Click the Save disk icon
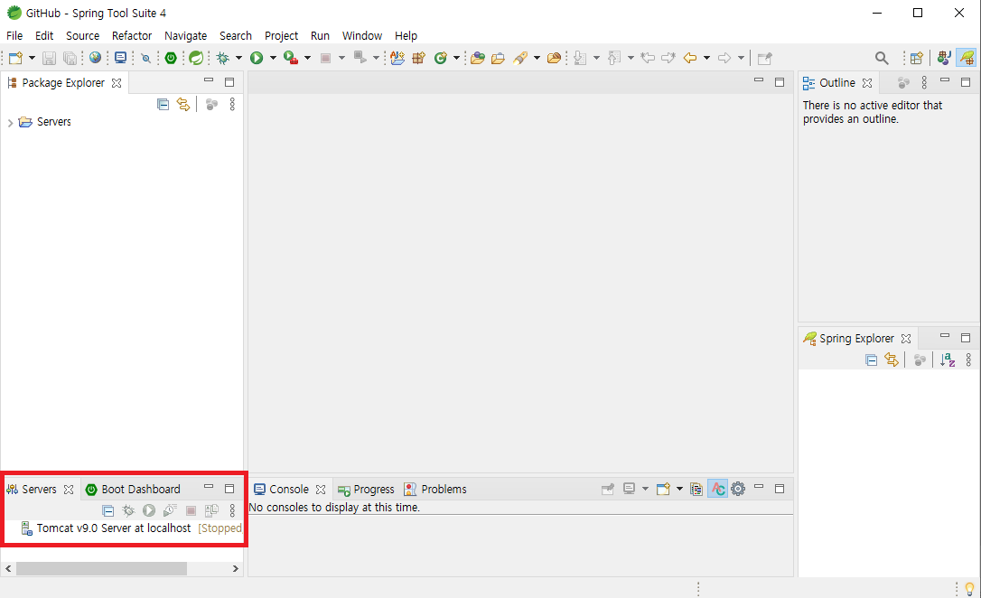The image size is (981, 598). [49, 58]
